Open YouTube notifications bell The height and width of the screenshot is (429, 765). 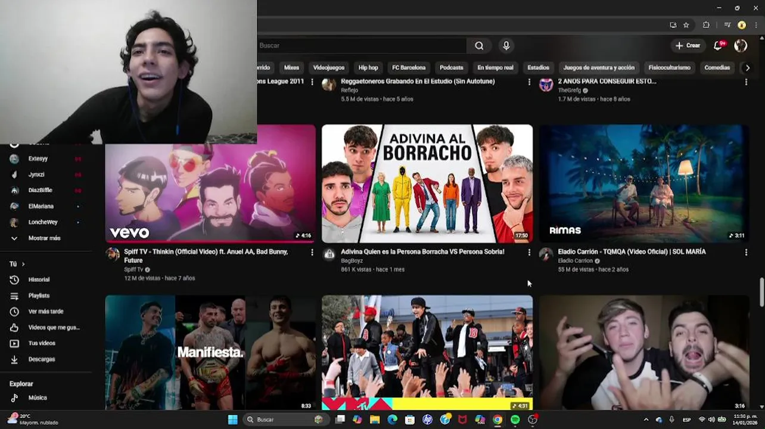(x=719, y=46)
